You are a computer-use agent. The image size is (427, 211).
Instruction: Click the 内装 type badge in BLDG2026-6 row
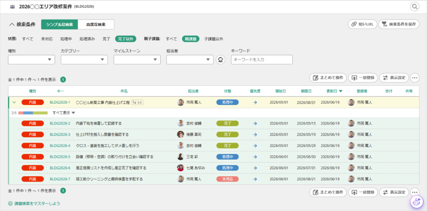[x=32, y=168]
